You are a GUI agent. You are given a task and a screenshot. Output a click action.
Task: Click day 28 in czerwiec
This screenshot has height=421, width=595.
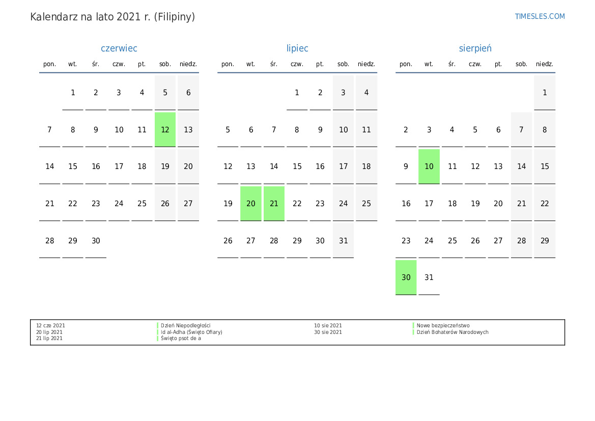coord(50,241)
